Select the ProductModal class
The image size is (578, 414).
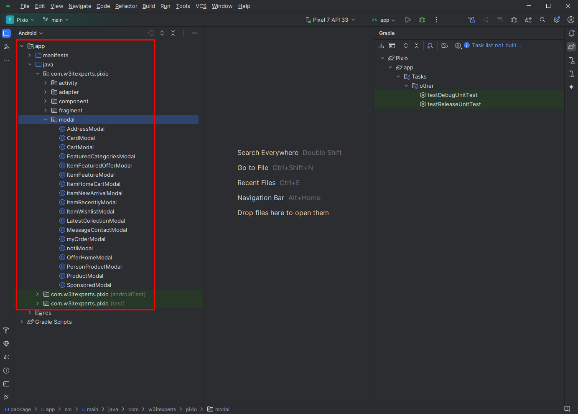[85, 276]
